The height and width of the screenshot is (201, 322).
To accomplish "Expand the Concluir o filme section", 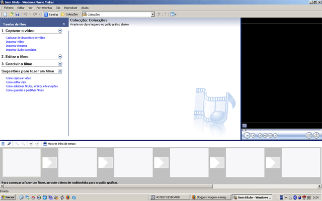I will tap(60, 64).
